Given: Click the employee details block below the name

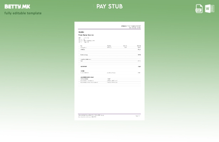Looking at the screenshot, I should (86, 40).
